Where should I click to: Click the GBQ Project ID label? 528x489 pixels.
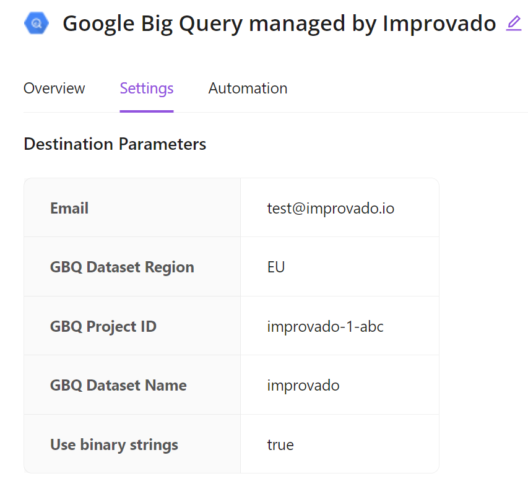click(103, 326)
